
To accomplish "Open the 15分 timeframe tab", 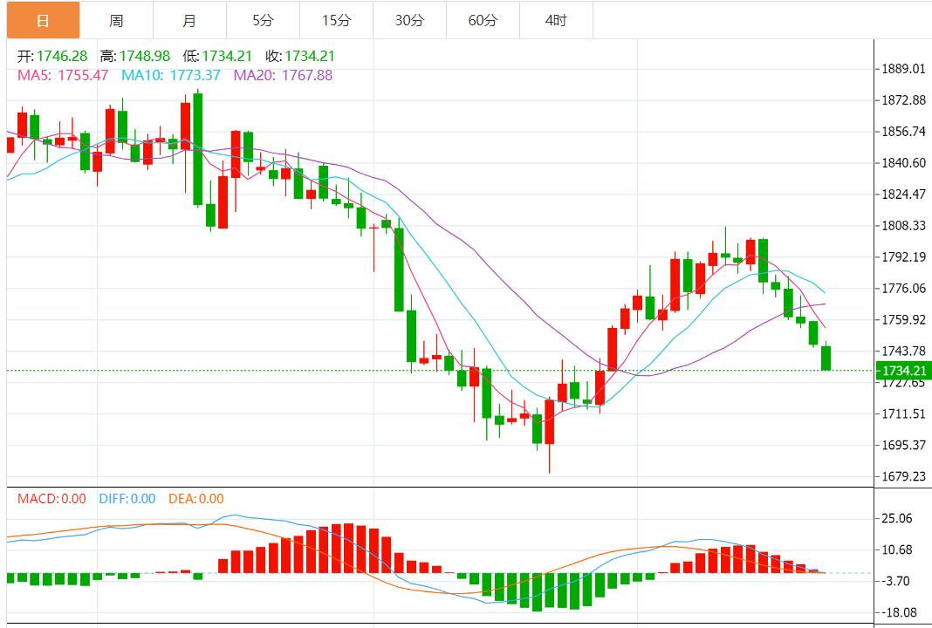I will (x=337, y=20).
